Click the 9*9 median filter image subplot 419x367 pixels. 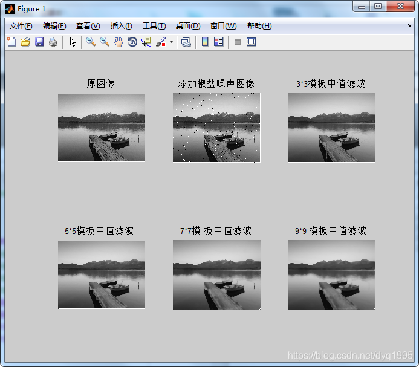pos(331,274)
